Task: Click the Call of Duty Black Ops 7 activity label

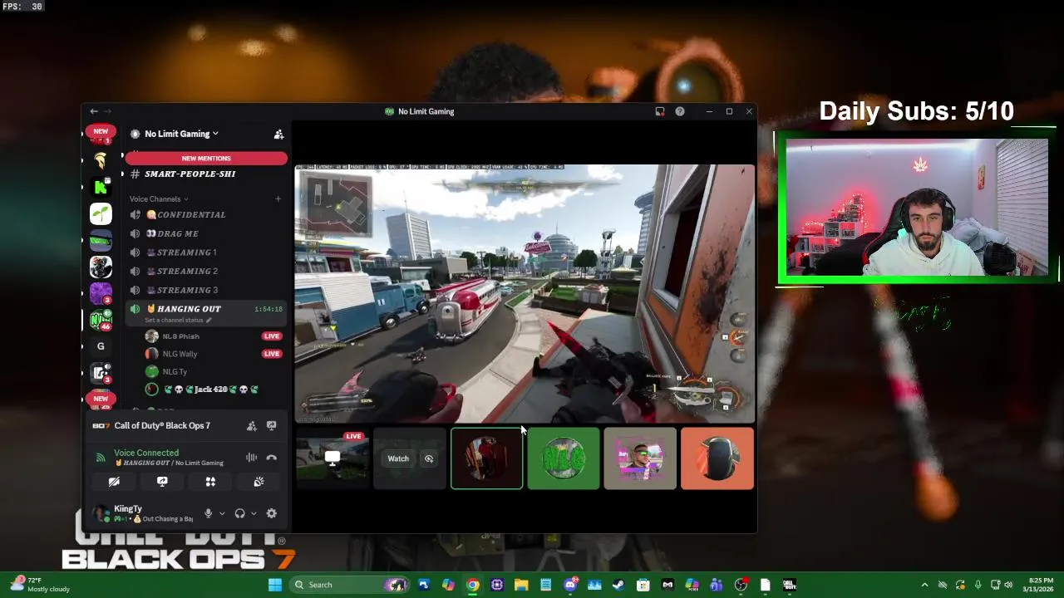Action: click(162, 425)
